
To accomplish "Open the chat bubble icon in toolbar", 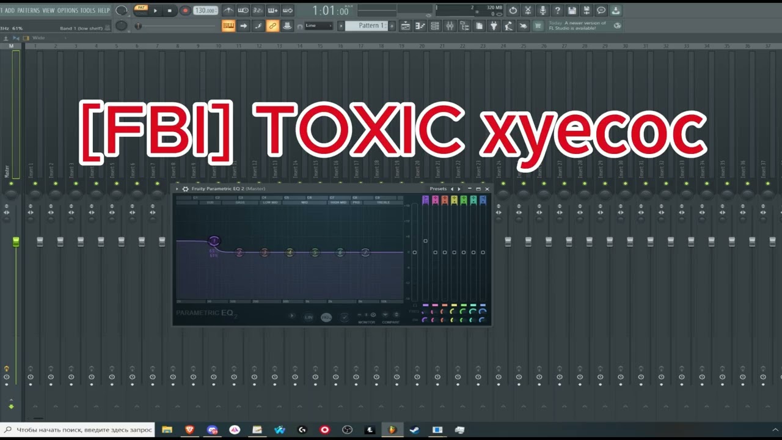I will (601, 10).
